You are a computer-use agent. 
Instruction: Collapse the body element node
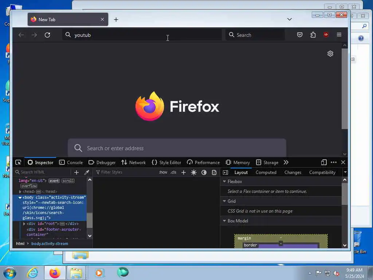click(20, 198)
